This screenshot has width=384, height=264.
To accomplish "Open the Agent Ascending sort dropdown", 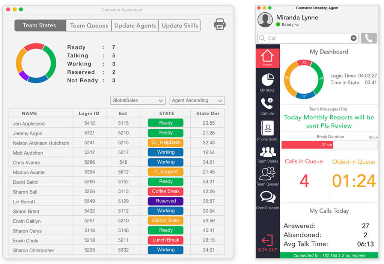I will [197, 101].
